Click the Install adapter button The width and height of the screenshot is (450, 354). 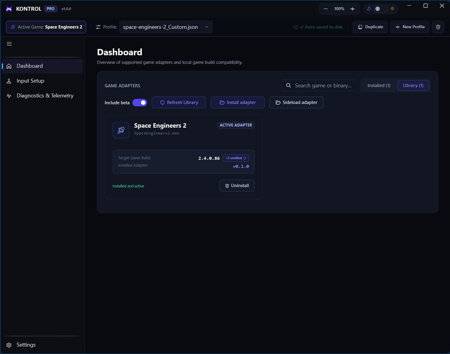238,103
